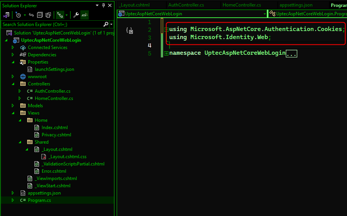Toggle Show All Files button
The height and width of the screenshot is (216, 347).
click(x=48, y=15)
